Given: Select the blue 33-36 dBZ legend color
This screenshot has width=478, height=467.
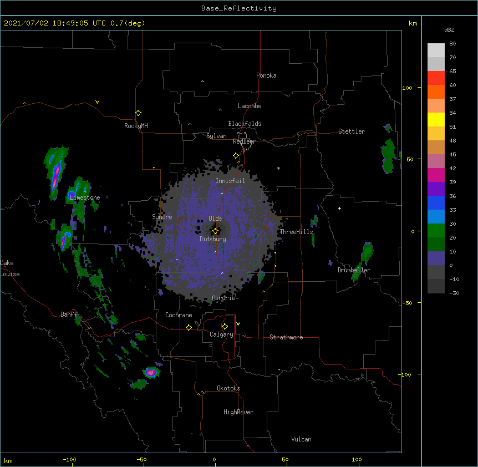Looking at the screenshot, I should pyautogui.click(x=436, y=203).
